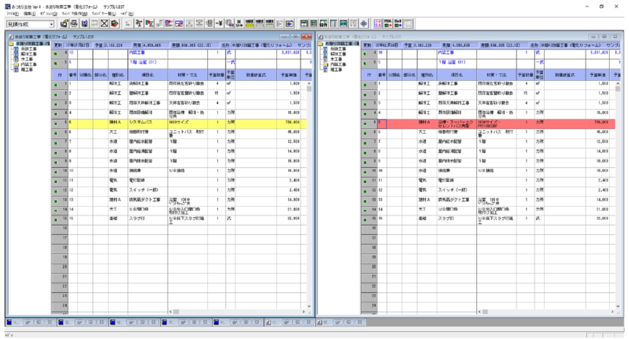The image size is (629, 339).
Task: Select the 換気扇ダクト工事 cell in the left window
Action: [148, 201]
